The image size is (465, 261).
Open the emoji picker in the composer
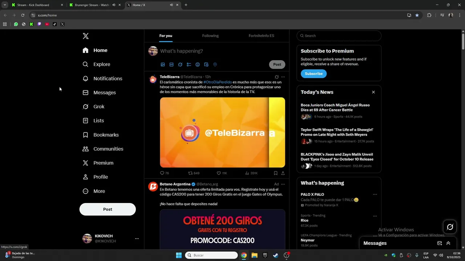tap(198, 65)
